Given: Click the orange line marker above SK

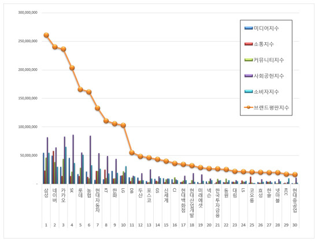Looking at the screenshot, I should tap(72, 68).
